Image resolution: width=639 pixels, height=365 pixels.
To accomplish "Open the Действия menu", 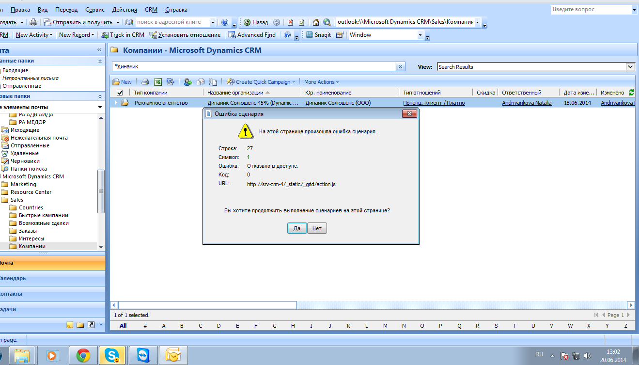I will [124, 10].
